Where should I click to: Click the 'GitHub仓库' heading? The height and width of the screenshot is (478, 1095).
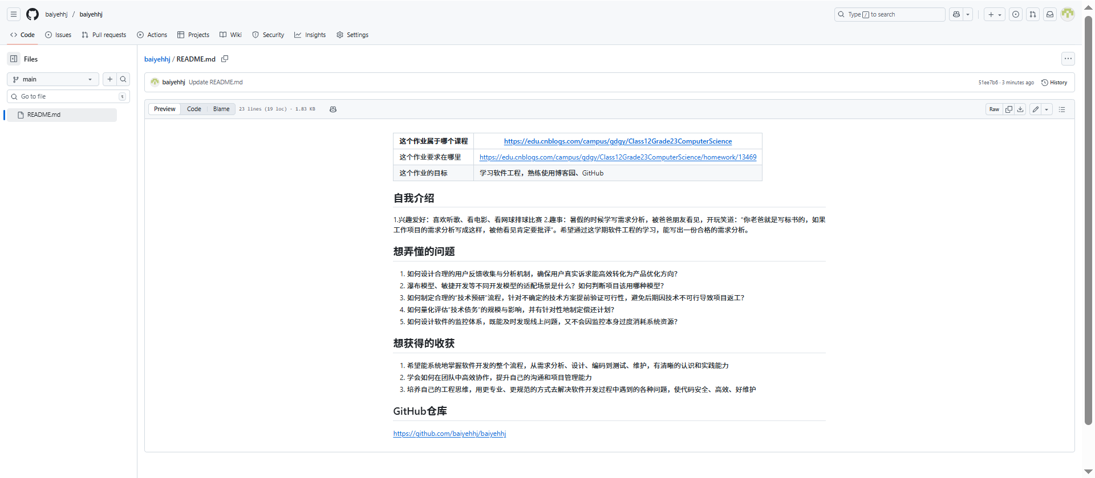420,411
